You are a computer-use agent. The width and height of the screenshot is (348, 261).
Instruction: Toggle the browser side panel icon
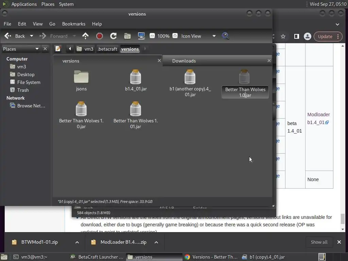296,36
